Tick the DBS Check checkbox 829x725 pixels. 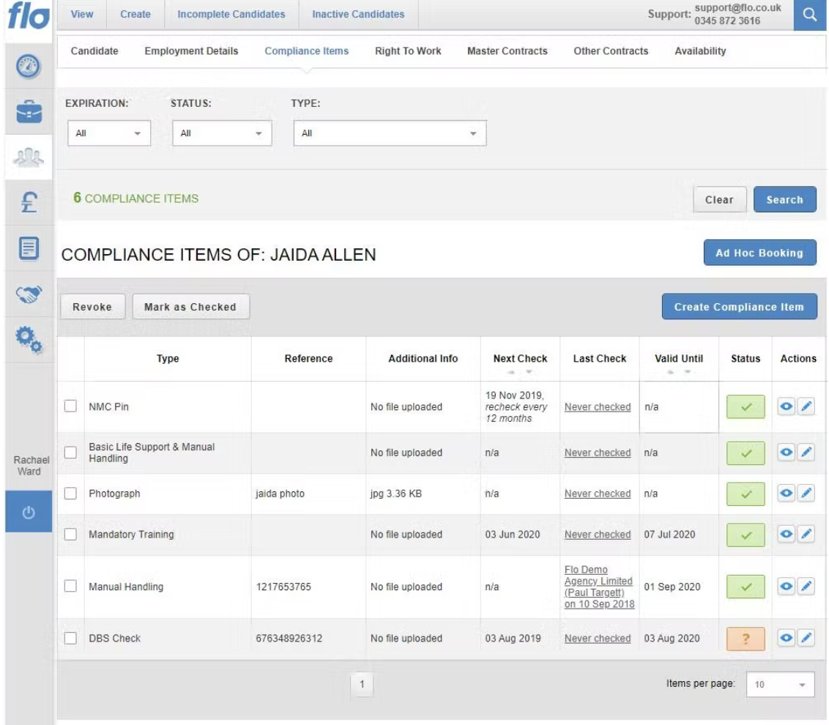(70, 638)
